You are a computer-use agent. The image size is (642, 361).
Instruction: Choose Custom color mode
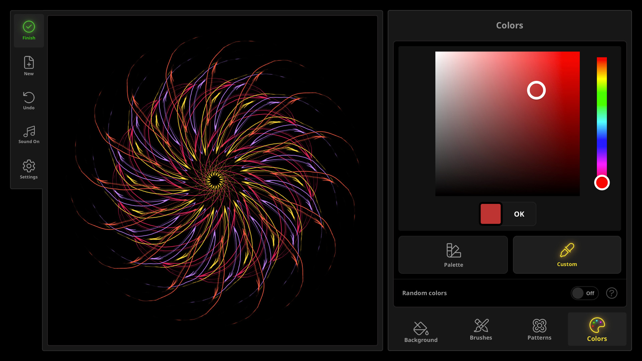click(x=567, y=255)
